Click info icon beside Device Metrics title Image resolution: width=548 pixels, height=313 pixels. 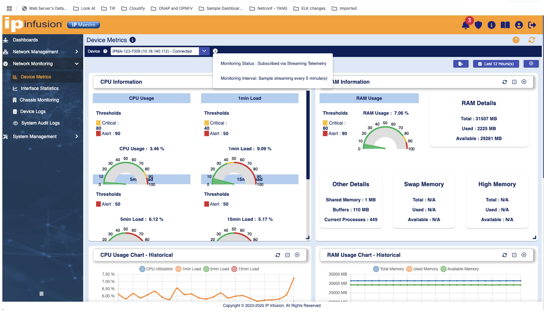(132, 40)
